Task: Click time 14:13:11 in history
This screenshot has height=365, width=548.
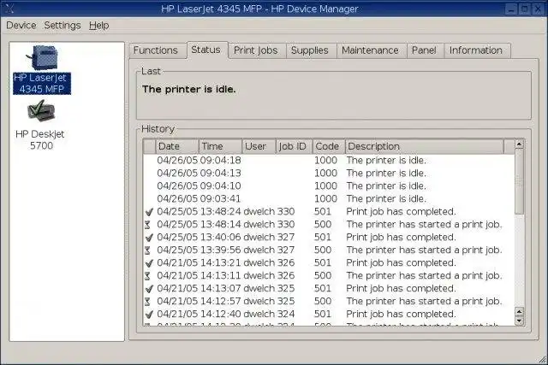Action: tap(221, 275)
